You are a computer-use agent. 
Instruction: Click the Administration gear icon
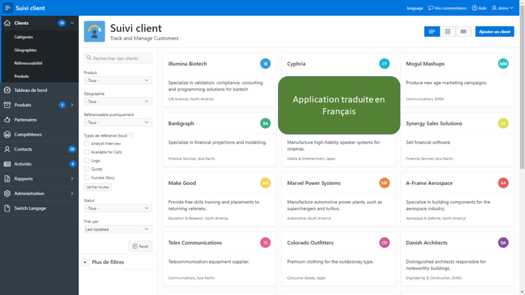click(x=7, y=193)
